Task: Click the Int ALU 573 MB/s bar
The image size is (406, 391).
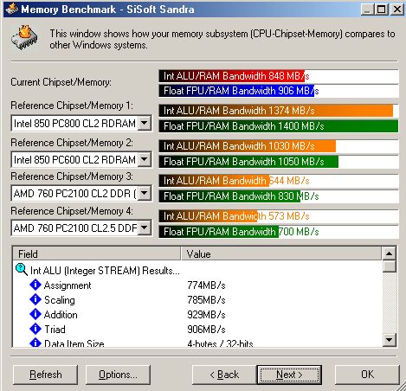Action: tap(208, 216)
